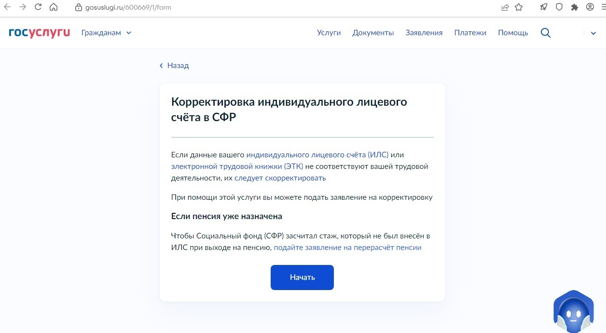Image resolution: width=606 pixels, height=333 pixels.
Task: Go back using the Назад link
Action: tap(174, 66)
